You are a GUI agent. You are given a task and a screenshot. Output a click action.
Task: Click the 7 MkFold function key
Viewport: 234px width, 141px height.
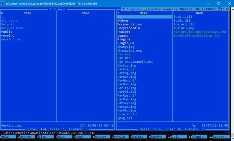[120, 137]
